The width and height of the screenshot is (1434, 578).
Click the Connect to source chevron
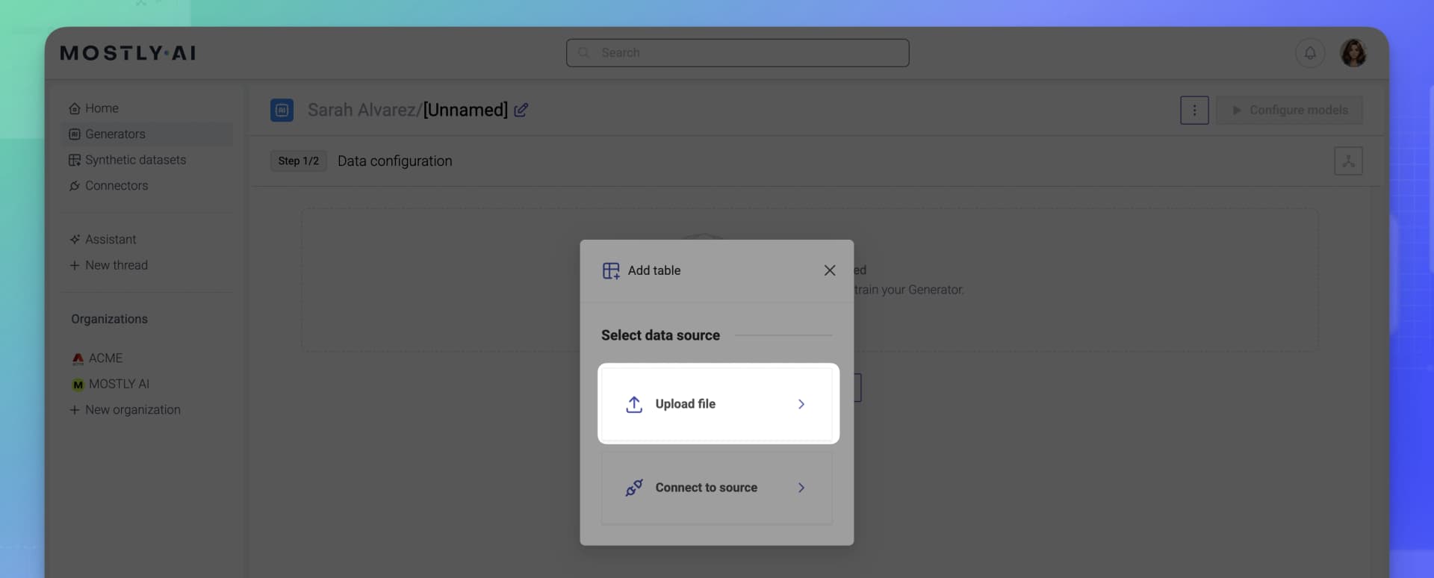click(x=801, y=488)
